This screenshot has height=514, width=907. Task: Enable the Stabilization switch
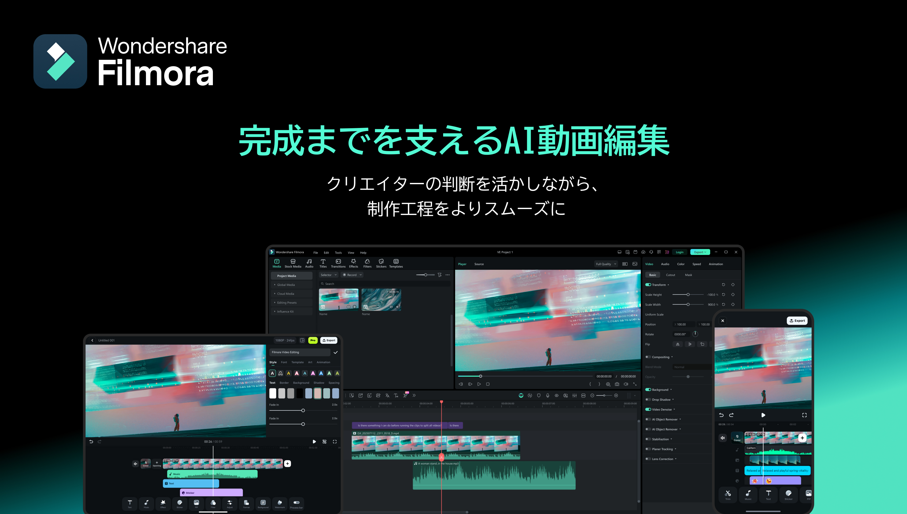click(648, 439)
